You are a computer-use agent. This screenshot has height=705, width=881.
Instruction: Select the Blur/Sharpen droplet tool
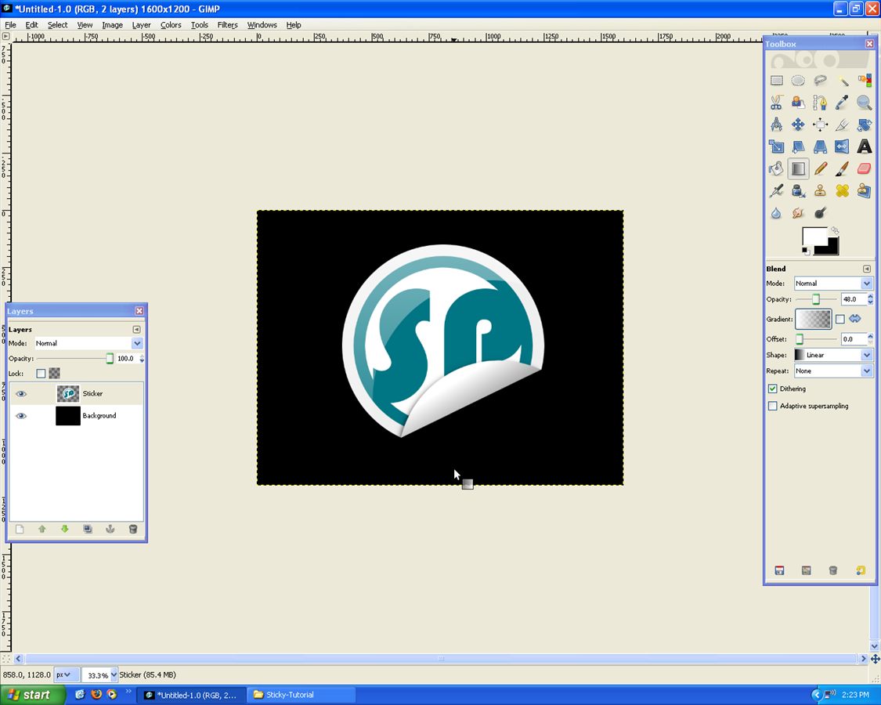[777, 213]
